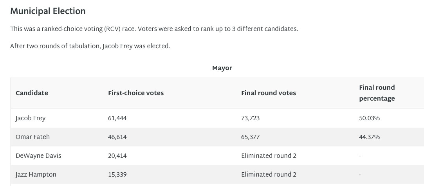This screenshot has height=186, width=424.
Task: Click the Omar Fateh candidate cell
Action: pyautogui.click(x=32, y=137)
